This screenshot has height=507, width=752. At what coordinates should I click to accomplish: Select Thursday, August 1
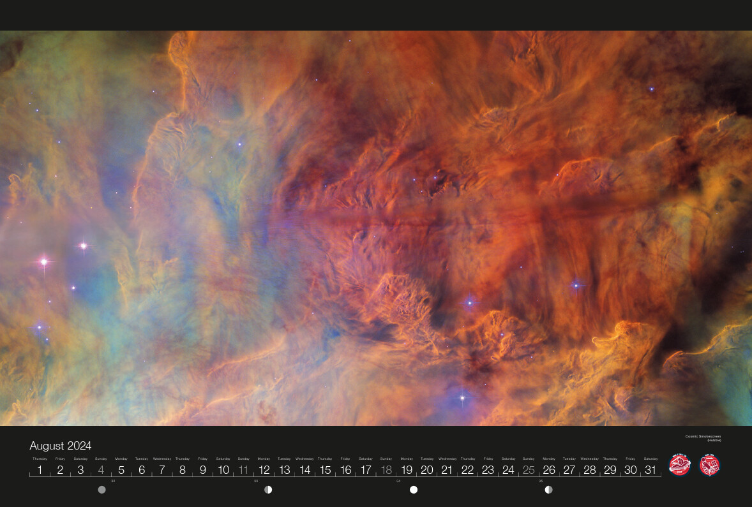click(40, 470)
